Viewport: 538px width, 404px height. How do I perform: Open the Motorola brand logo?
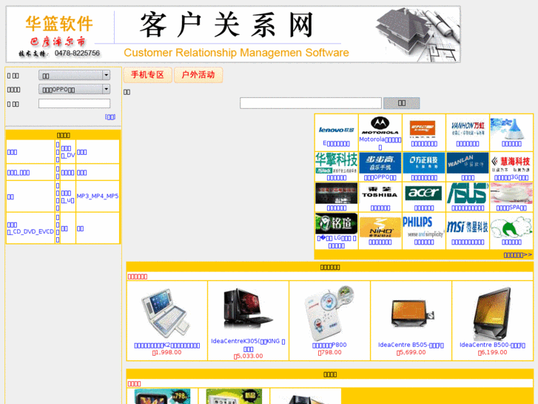pos(380,125)
